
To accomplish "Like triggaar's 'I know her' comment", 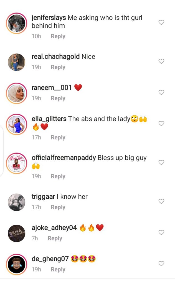I will pos(161,201).
